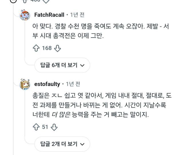Click the 168 vote count
183x155 pixels.
[47, 48]
